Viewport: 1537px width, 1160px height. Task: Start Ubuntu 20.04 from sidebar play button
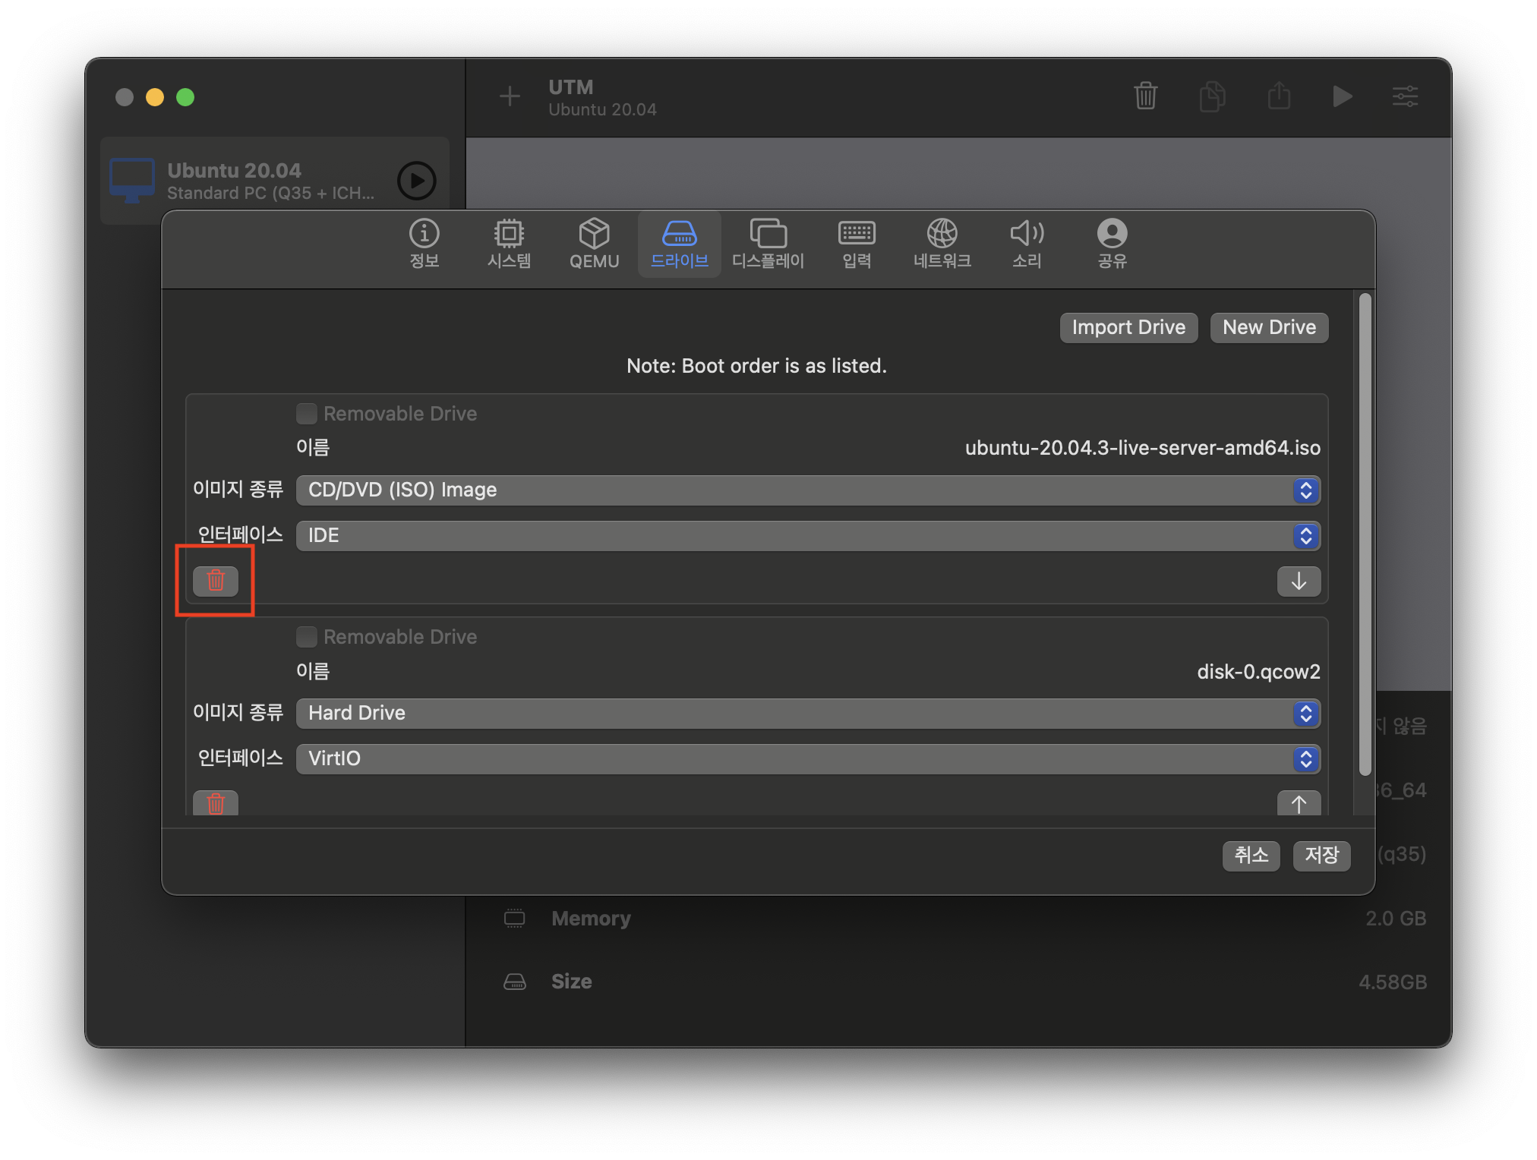coord(417,181)
